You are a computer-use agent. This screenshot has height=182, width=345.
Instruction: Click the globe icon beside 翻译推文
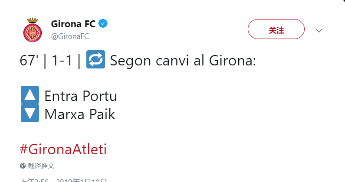point(23,166)
